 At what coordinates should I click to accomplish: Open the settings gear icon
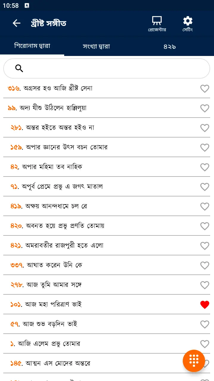pyautogui.click(x=188, y=23)
